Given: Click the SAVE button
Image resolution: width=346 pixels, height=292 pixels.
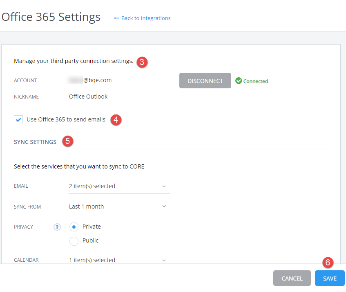Looking at the screenshot, I should pos(330,278).
